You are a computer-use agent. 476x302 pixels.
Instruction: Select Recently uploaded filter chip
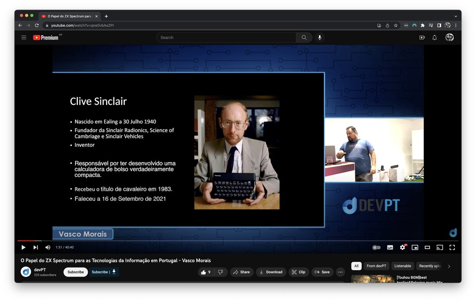[430, 266]
